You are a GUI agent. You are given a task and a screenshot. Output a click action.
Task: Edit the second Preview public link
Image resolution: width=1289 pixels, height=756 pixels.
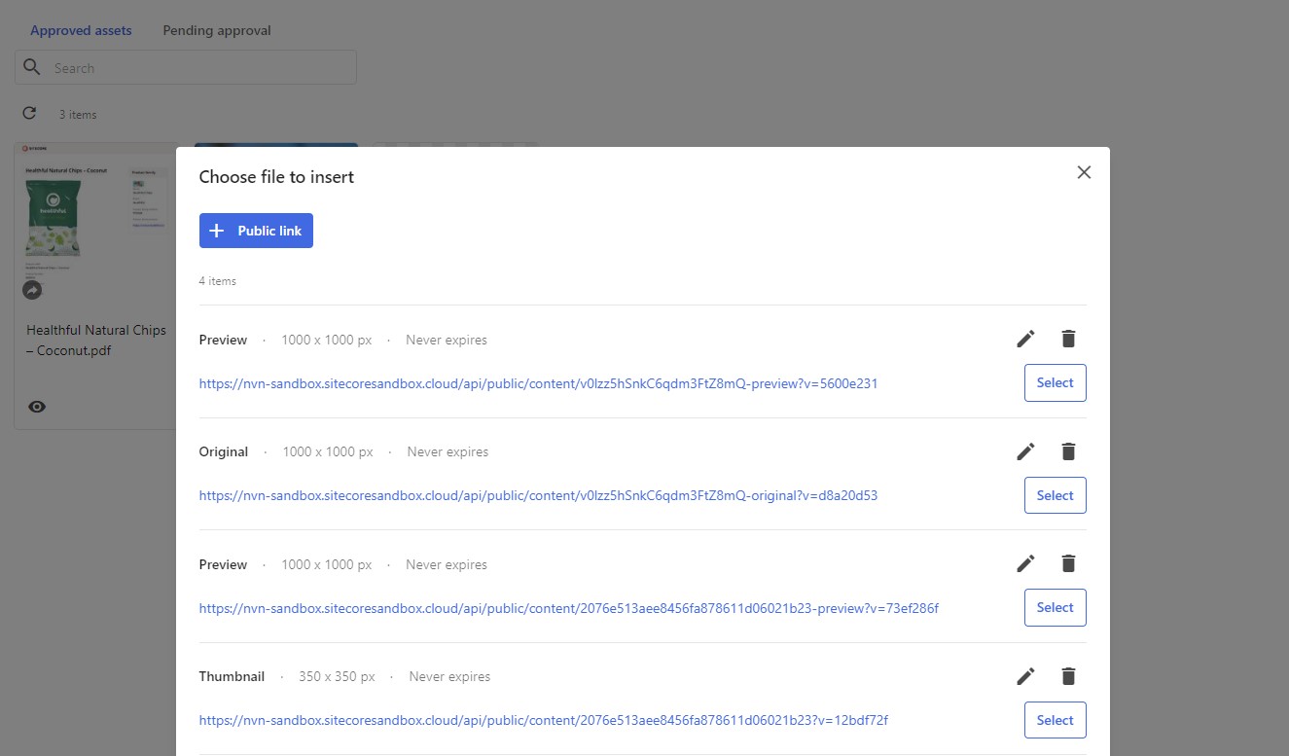pyautogui.click(x=1024, y=562)
